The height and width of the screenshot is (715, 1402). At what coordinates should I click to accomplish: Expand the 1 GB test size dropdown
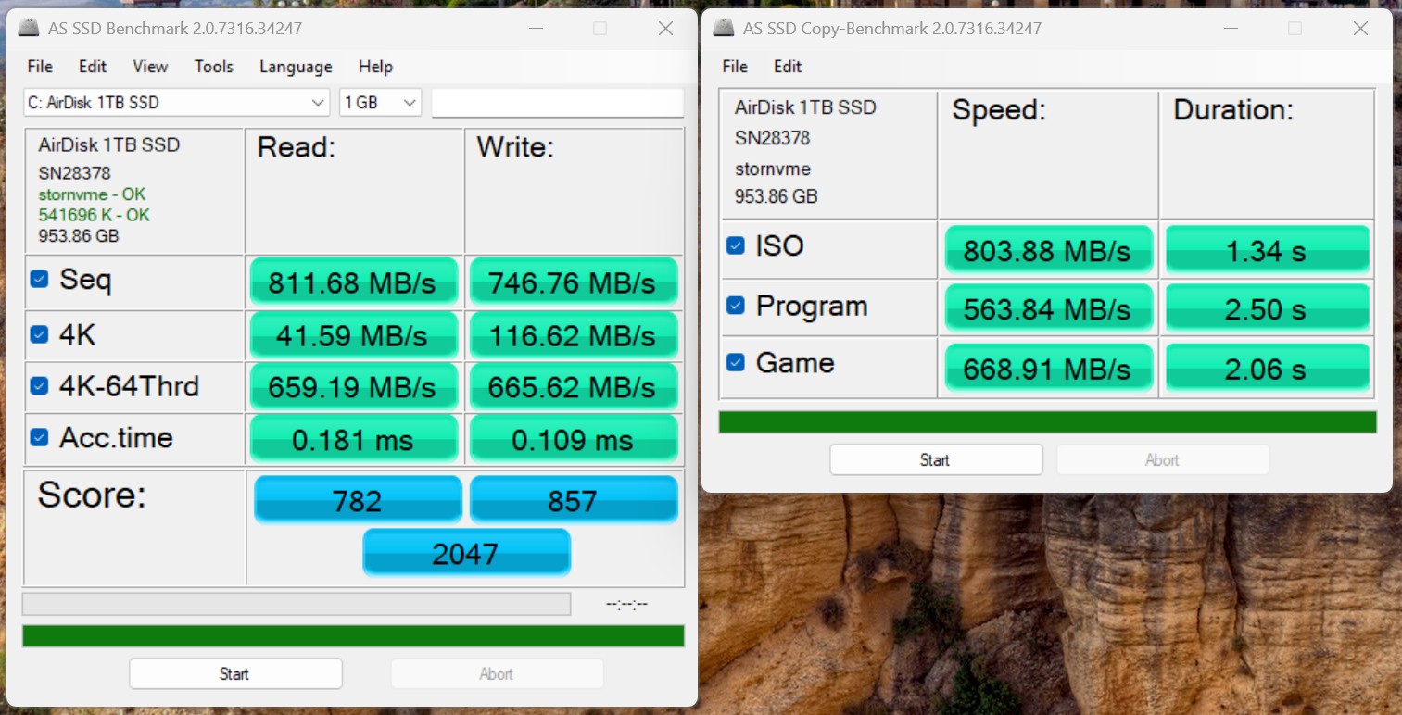(x=381, y=103)
